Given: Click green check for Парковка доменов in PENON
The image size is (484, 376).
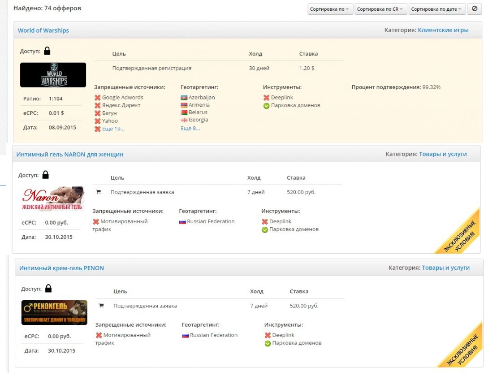Looking at the screenshot, I should click(x=268, y=344).
